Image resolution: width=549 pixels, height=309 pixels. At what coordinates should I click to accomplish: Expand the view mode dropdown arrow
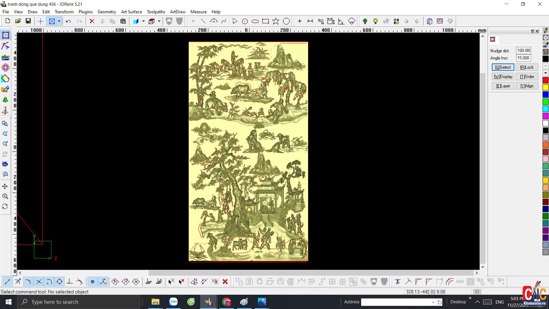click(x=59, y=21)
